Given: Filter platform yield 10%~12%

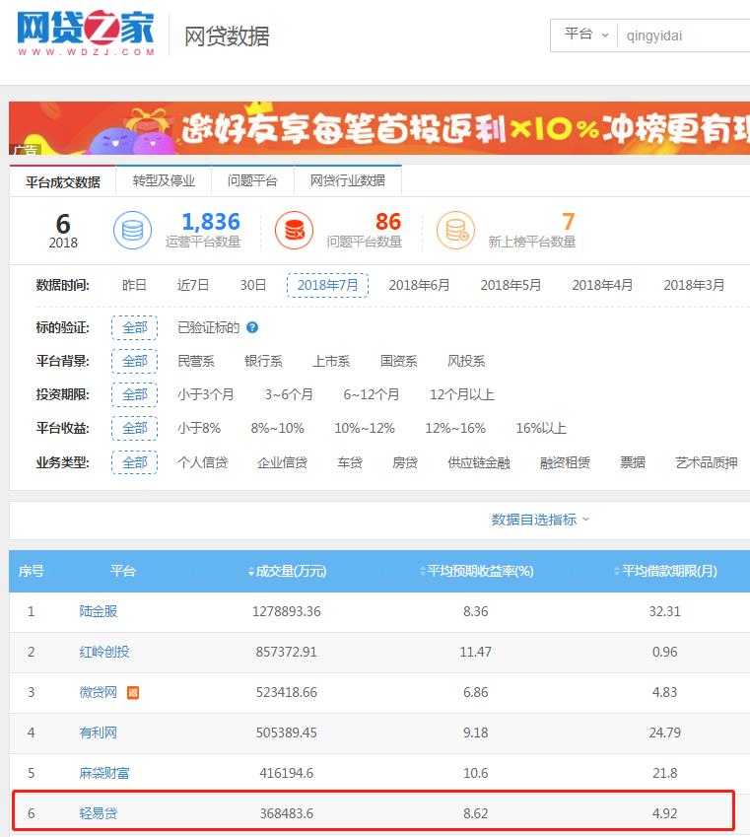Looking at the screenshot, I should [365, 429].
